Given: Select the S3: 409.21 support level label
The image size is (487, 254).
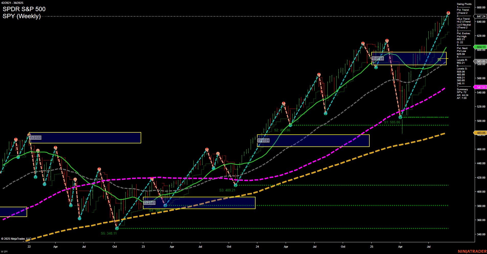Looking at the screenshot, I should [x=227, y=190].
